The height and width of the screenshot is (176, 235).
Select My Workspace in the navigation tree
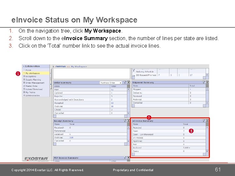[33, 73]
